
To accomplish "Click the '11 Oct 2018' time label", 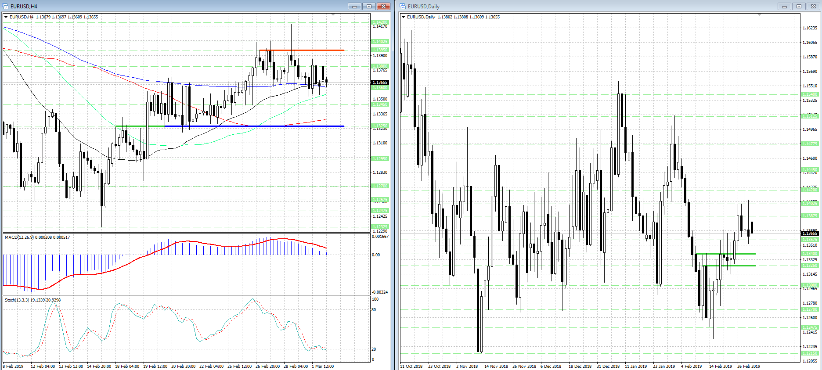I will [411, 366].
